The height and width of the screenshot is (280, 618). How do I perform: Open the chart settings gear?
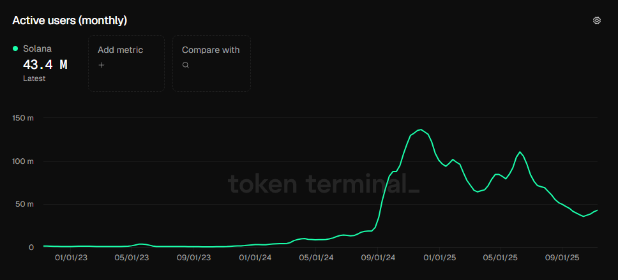pos(597,20)
